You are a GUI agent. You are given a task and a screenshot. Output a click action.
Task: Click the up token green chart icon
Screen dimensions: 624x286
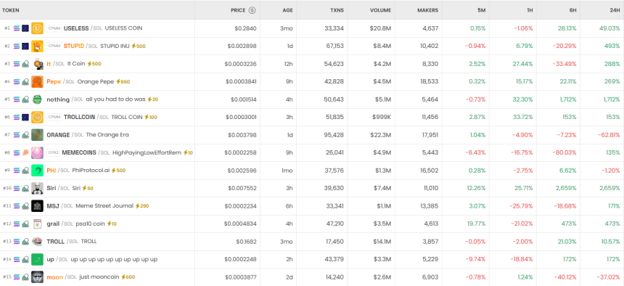(37, 259)
